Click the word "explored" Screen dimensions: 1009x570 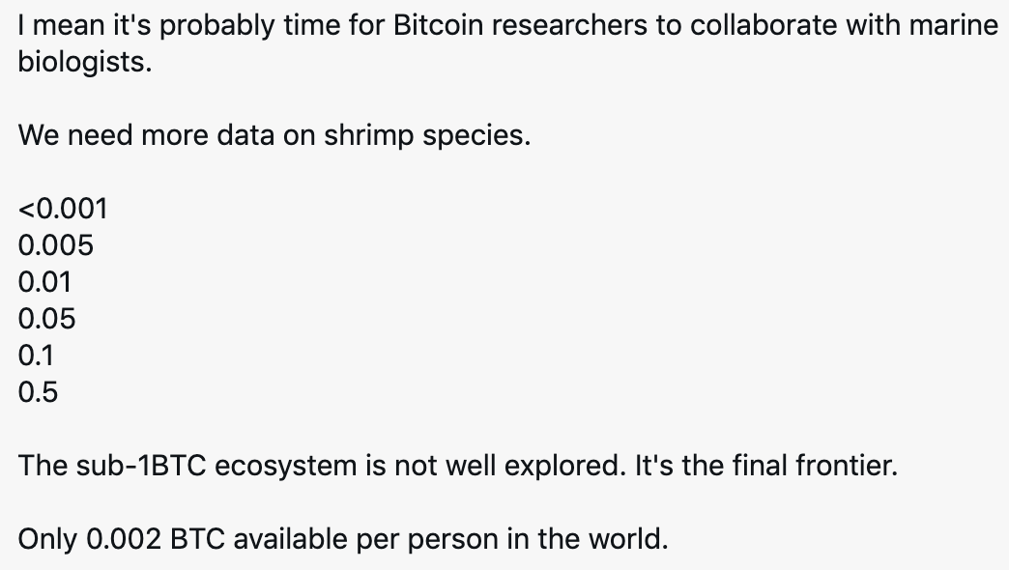tap(565, 466)
